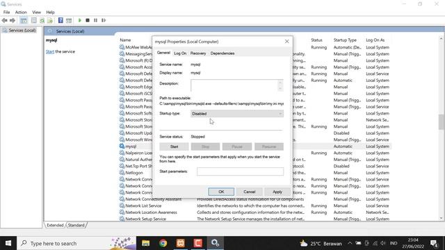Open the red app icon next to XAMPP

coord(197,243)
